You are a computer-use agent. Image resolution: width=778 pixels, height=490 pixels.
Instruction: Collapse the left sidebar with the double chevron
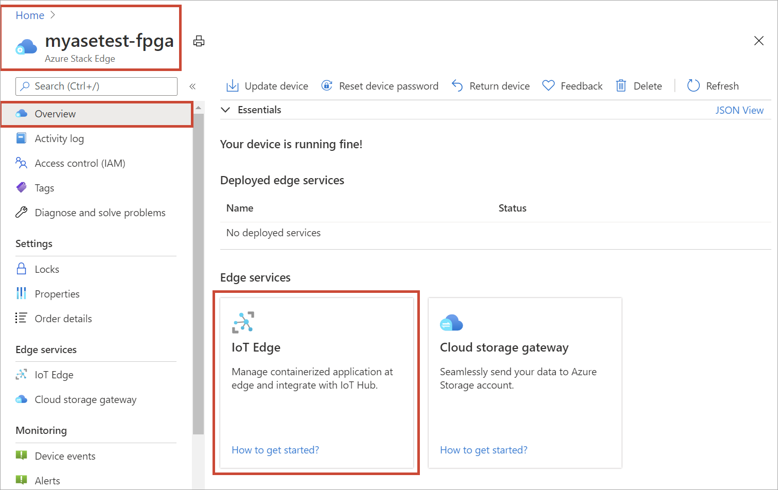pos(192,86)
